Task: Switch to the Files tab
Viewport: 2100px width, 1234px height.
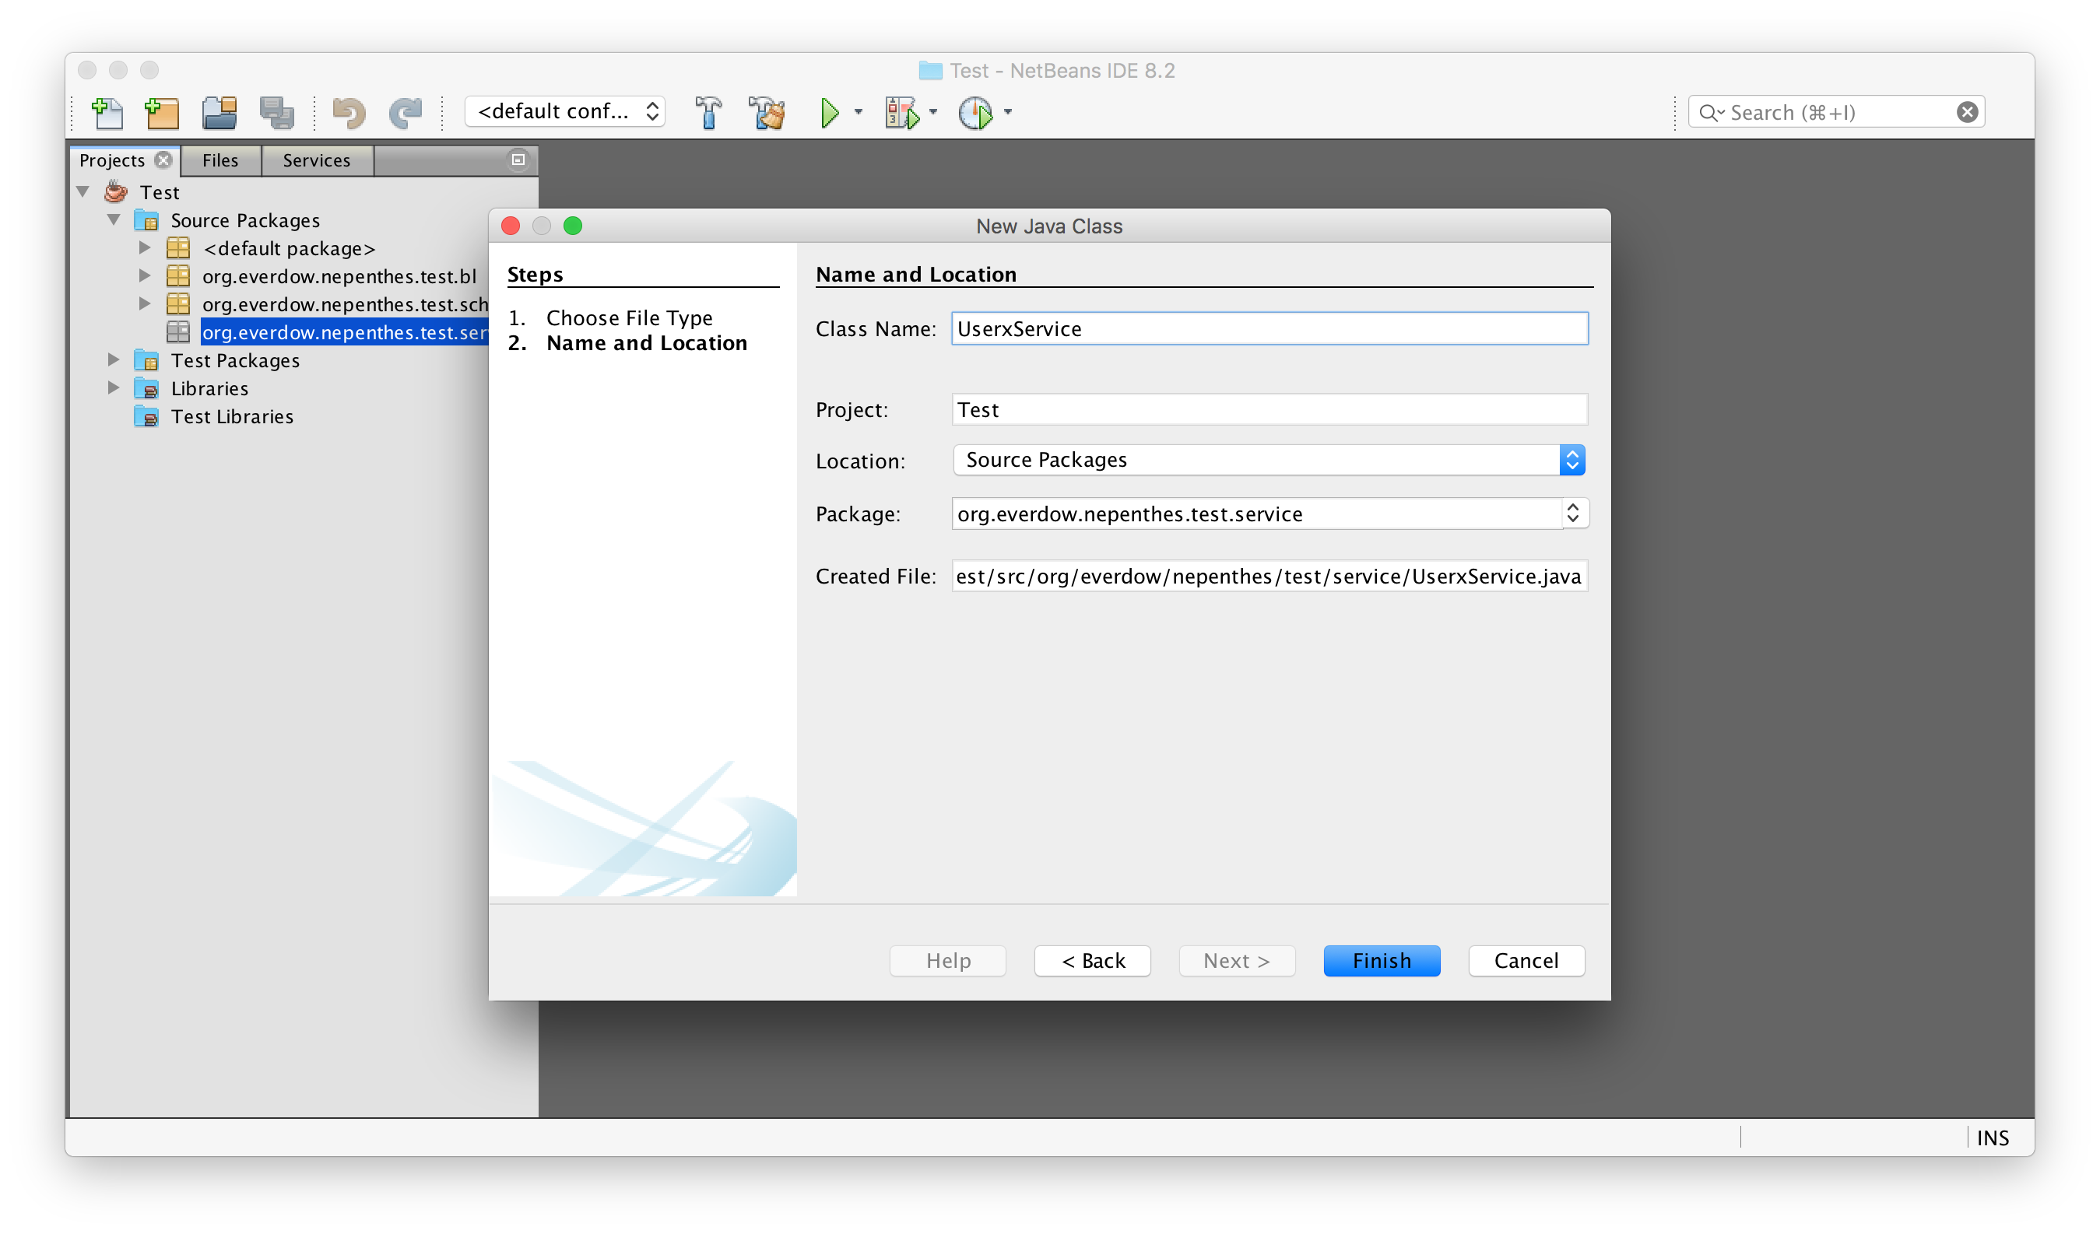Action: click(x=220, y=160)
